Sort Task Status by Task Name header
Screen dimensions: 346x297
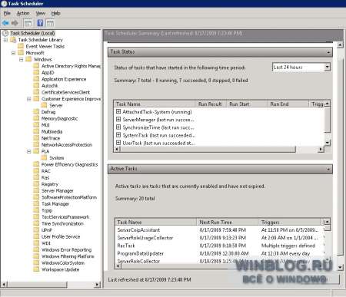click(x=155, y=104)
